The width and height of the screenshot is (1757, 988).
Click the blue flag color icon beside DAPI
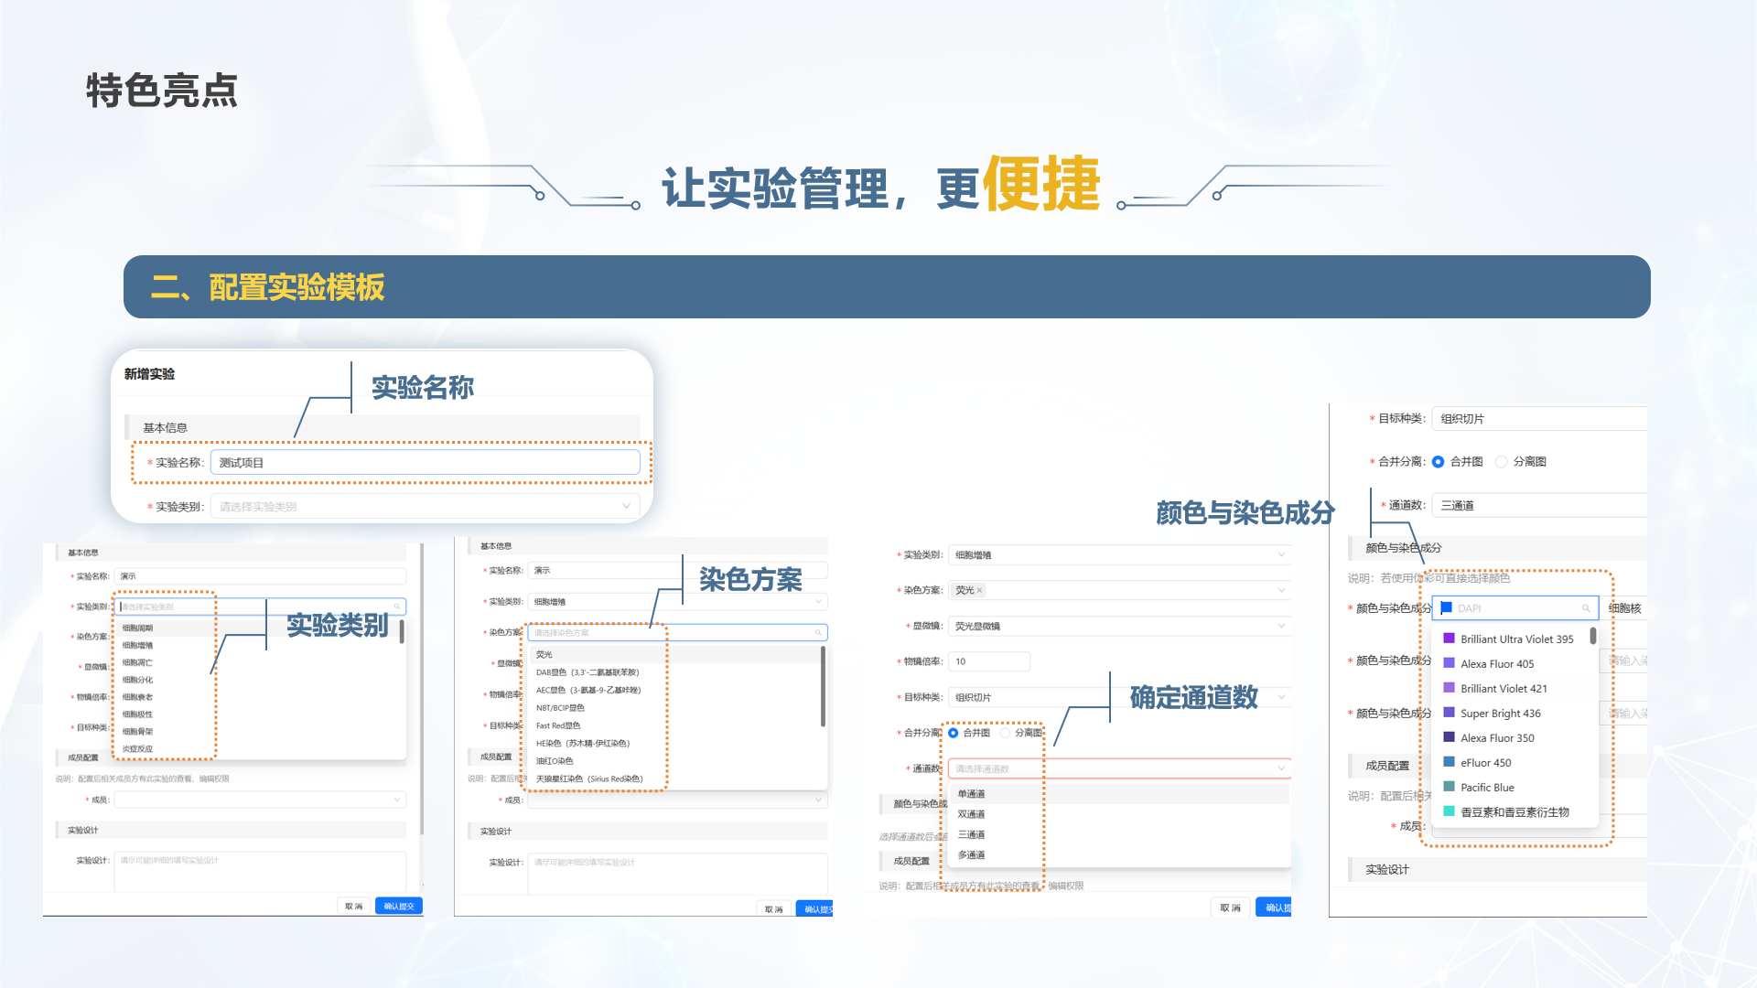pos(1447,607)
